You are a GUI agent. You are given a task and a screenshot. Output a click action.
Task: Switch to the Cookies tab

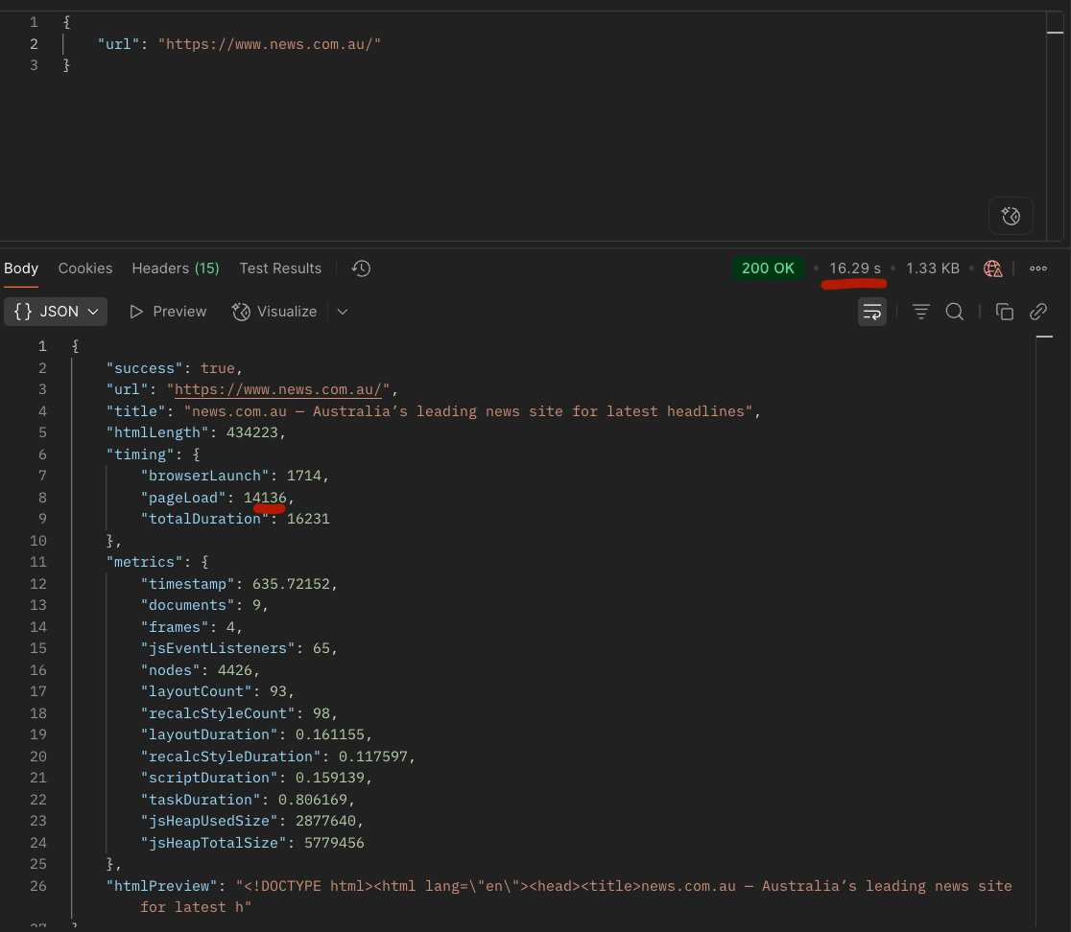click(85, 268)
